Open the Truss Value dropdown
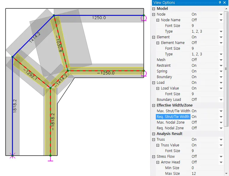 coord(221,145)
